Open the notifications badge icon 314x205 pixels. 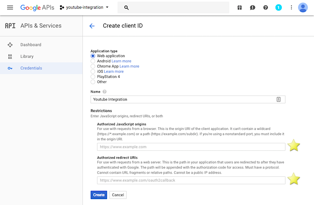(x=279, y=7)
